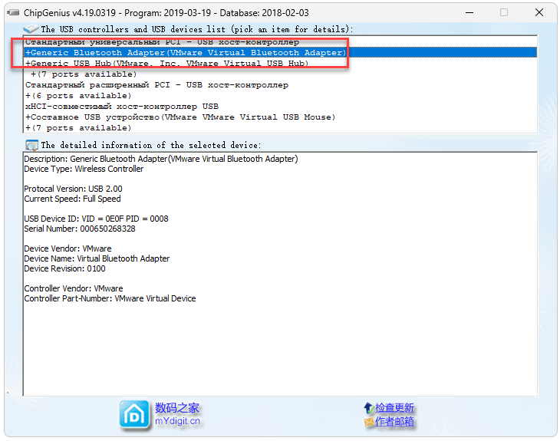Click the ChipGenius title bar app icon

13,13
